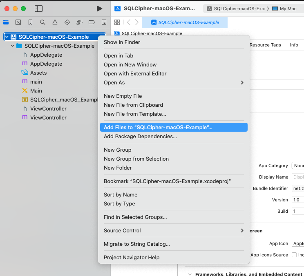Click the SQLCipher-macOS-Example breadcrumb in jump bar

[148, 33]
